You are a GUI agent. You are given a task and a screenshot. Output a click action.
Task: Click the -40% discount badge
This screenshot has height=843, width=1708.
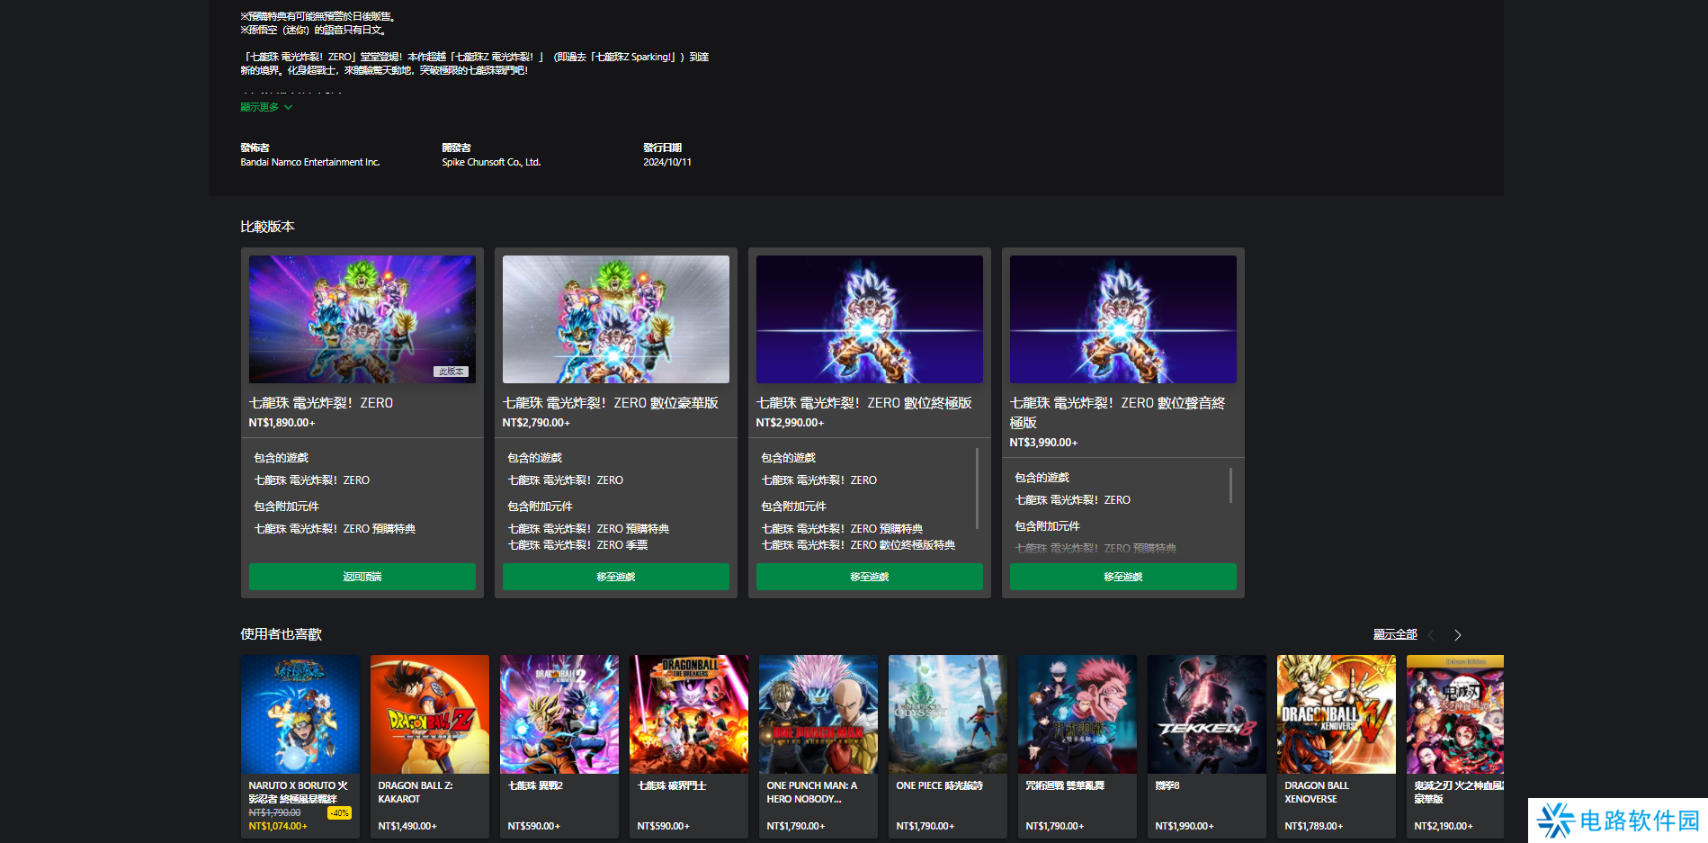click(339, 812)
